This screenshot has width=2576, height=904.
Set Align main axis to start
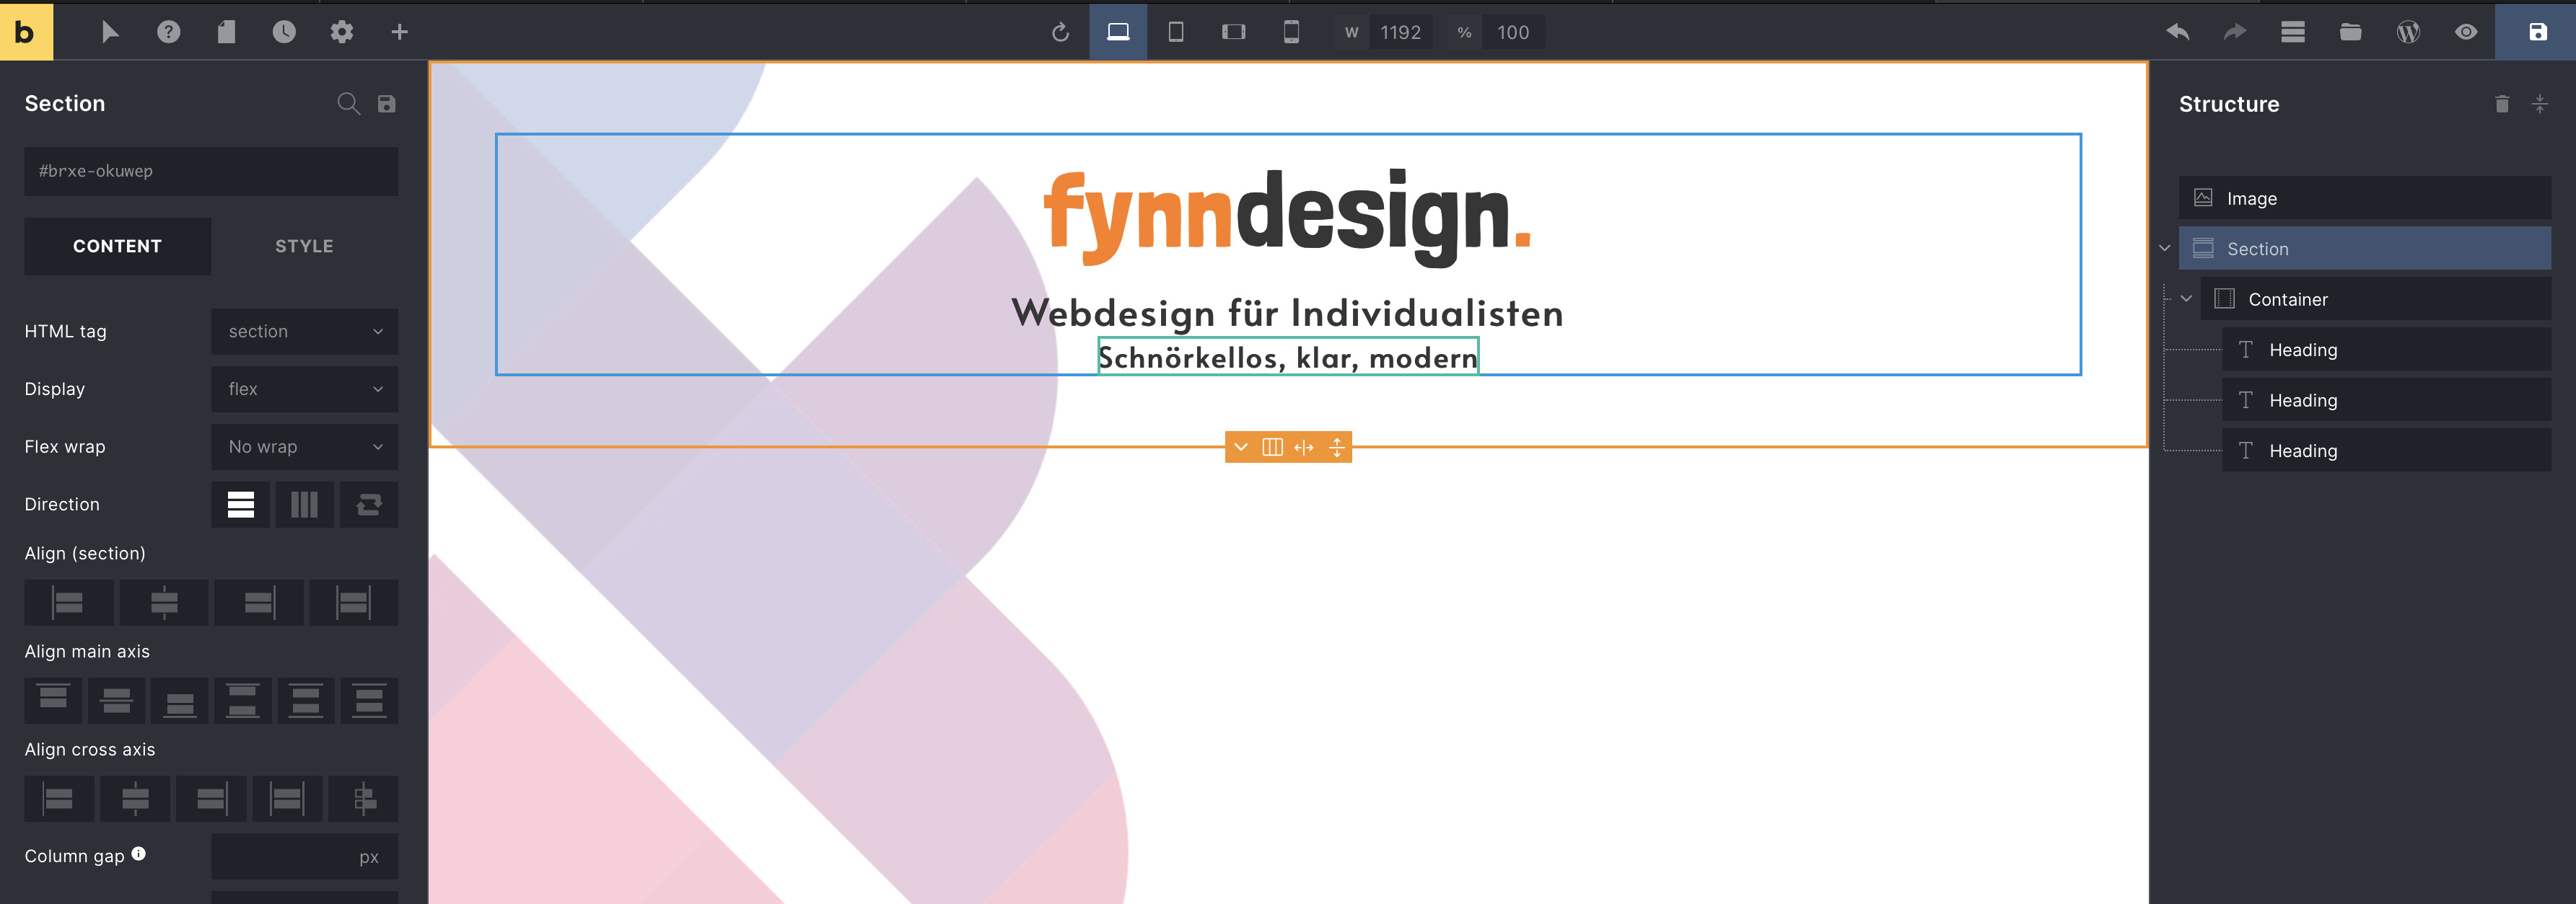(x=53, y=700)
